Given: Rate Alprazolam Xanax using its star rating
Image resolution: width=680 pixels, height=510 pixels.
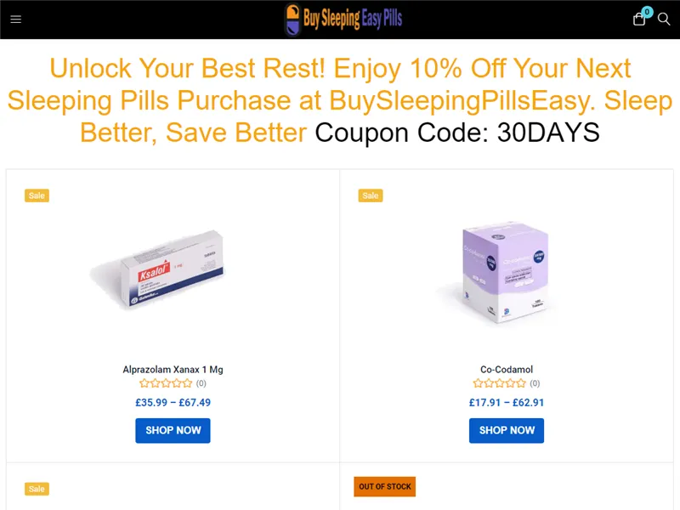Looking at the screenshot, I should pyautogui.click(x=166, y=383).
